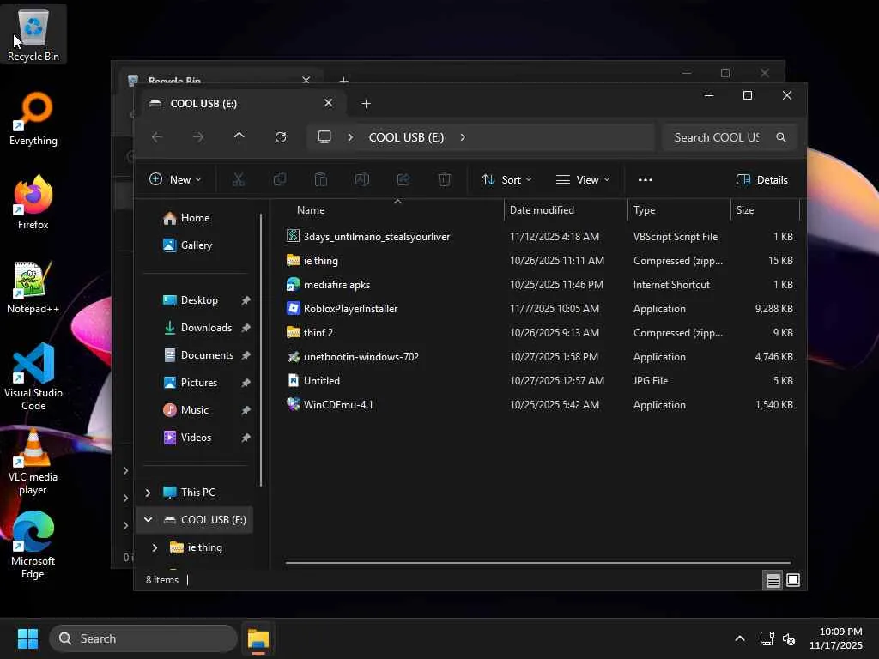Image resolution: width=879 pixels, height=659 pixels.
Task: Select VLC media player shortcut
Action: (33, 461)
